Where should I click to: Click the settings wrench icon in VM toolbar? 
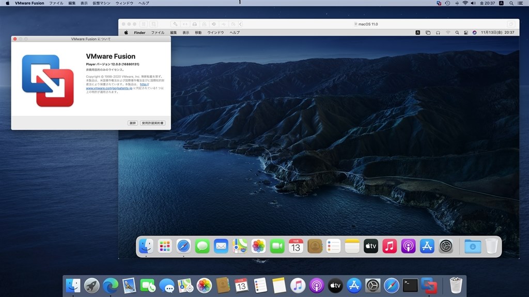click(175, 24)
